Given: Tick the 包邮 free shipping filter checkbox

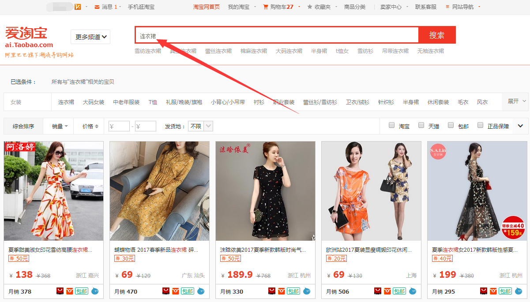Looking at the screenshot, I should pyautogui.click(x=451, y=125).
